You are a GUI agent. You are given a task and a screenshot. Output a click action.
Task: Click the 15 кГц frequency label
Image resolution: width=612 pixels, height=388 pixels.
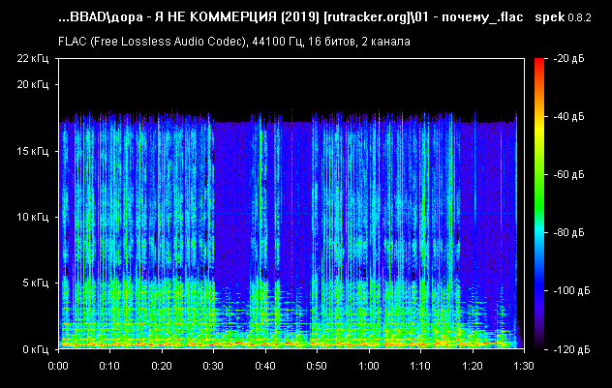(x=33, y=151)
